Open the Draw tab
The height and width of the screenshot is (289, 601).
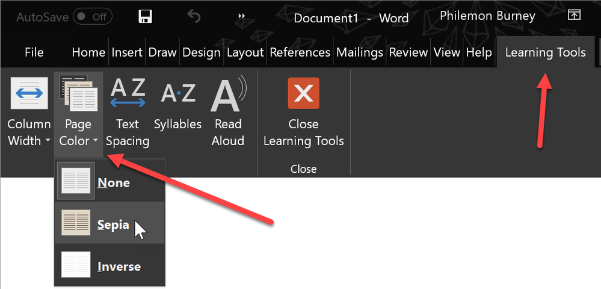pyautogui.click(x=162, y=52)
